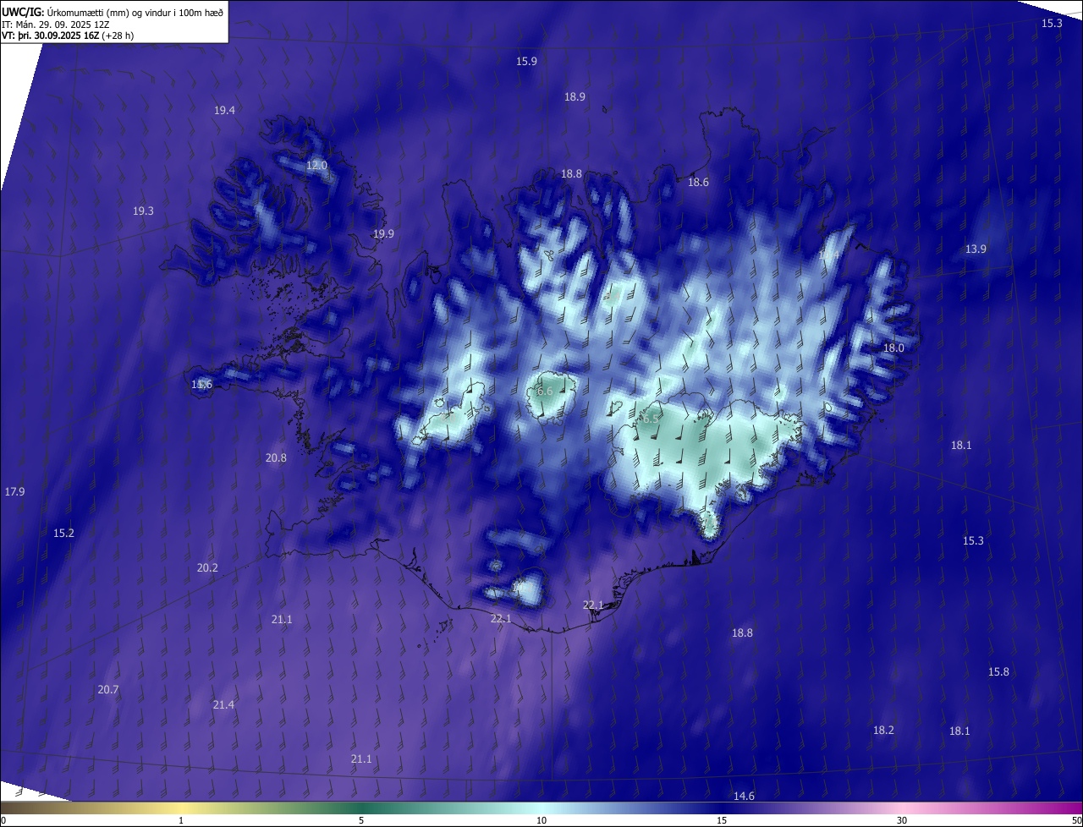The height and width of the screenshot is (827, 1083).
Task: Click the colorbar's dark teal segment near 5
Action: 361,808
